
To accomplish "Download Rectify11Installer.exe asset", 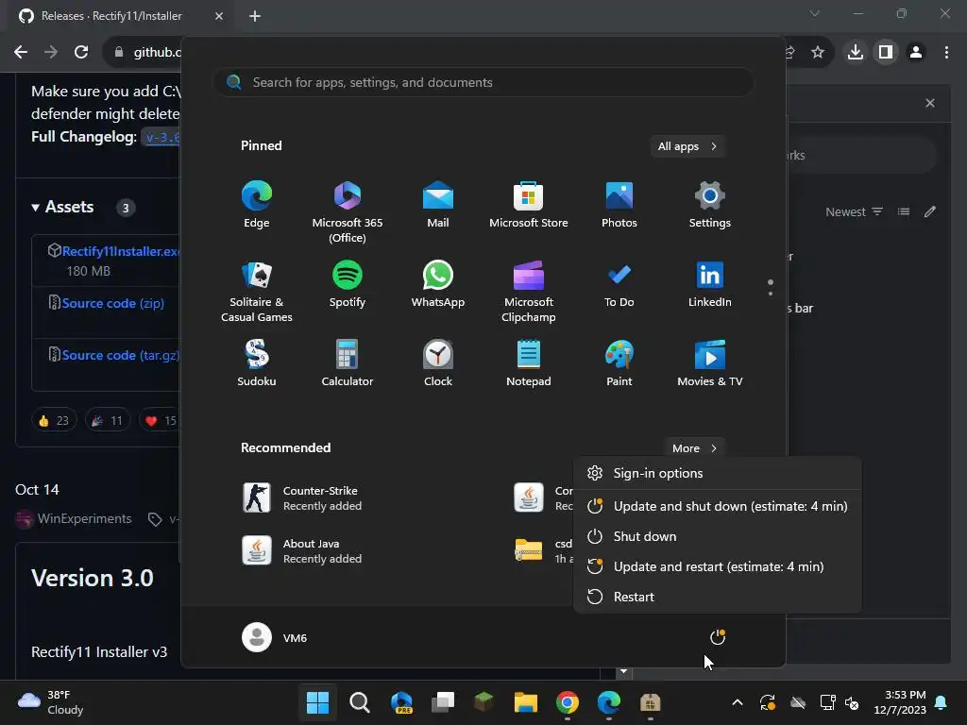I will click(x=121, y=251).
